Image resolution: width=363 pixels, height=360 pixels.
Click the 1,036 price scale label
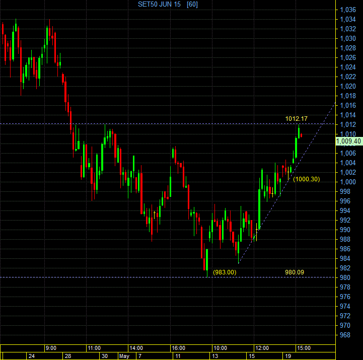pos(348,10)
